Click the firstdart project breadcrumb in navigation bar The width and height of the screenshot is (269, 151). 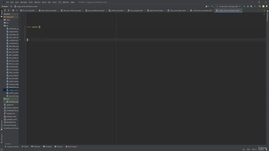click(x=5, y=6)
